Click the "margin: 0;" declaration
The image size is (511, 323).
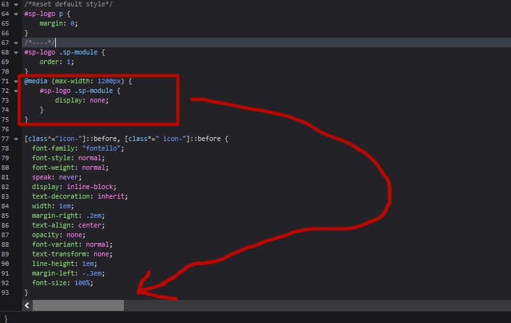coord(58,24)
